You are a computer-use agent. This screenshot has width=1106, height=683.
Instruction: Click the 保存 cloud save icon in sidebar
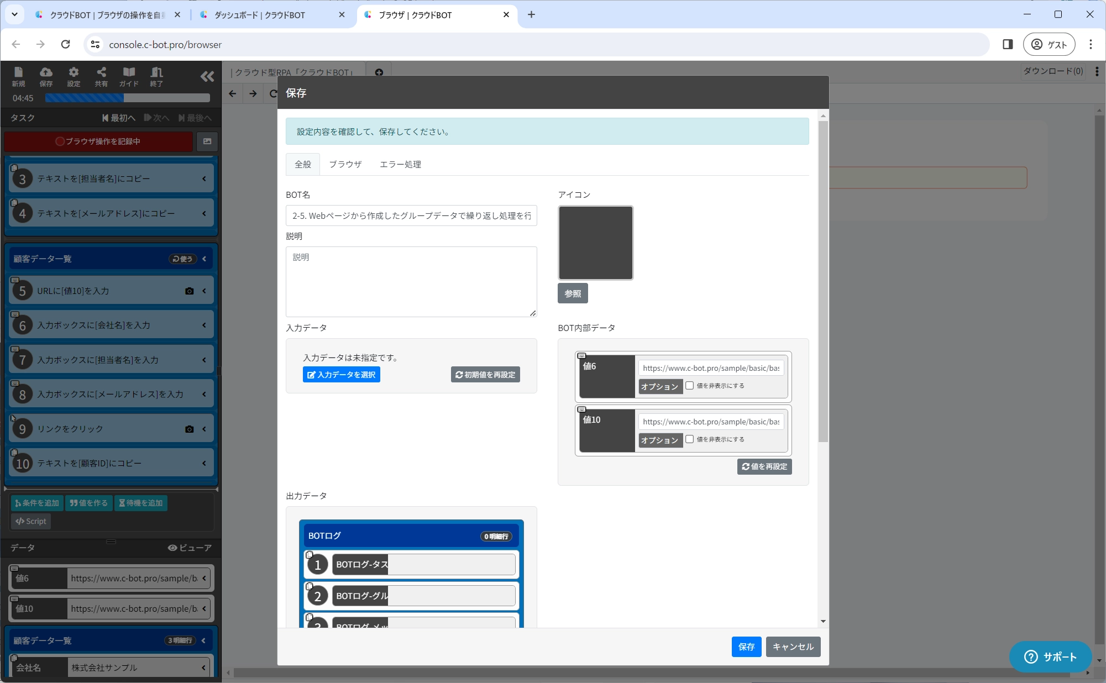46,76
